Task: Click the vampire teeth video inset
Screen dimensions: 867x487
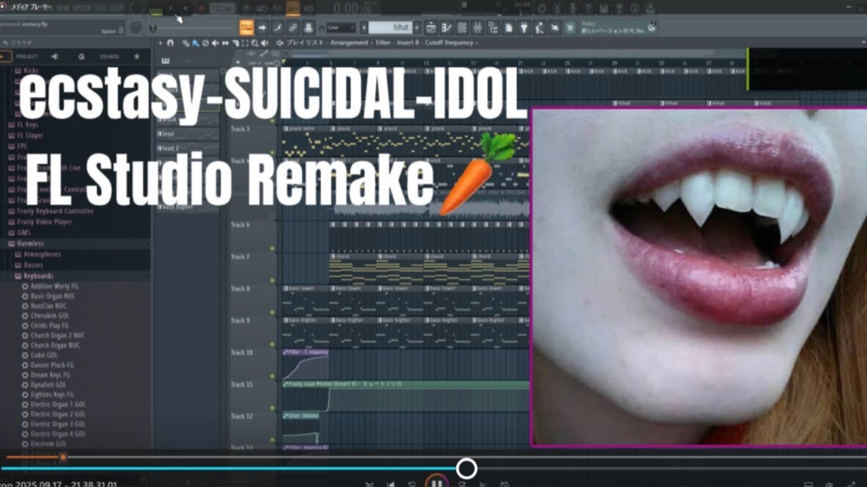Action: click(x=699, y=277)
